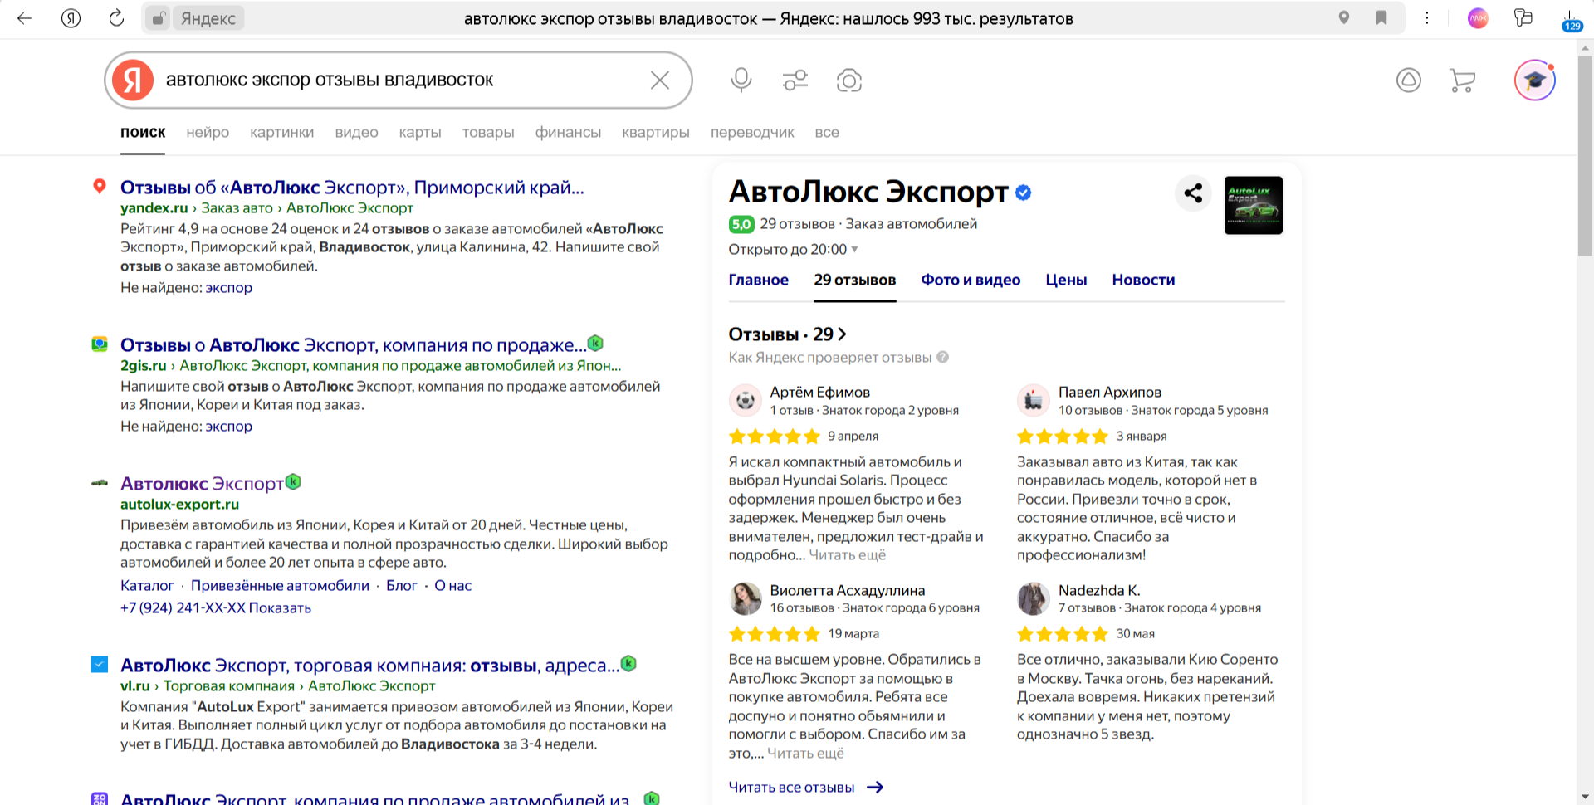Click the 'экспор' link under the first result
The height and width of the screenshot is (805, 1594).
point(229,288)
